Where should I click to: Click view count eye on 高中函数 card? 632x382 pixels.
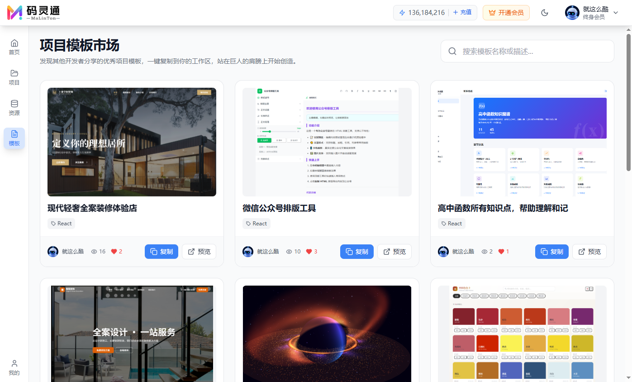click(x=485, y=252)
